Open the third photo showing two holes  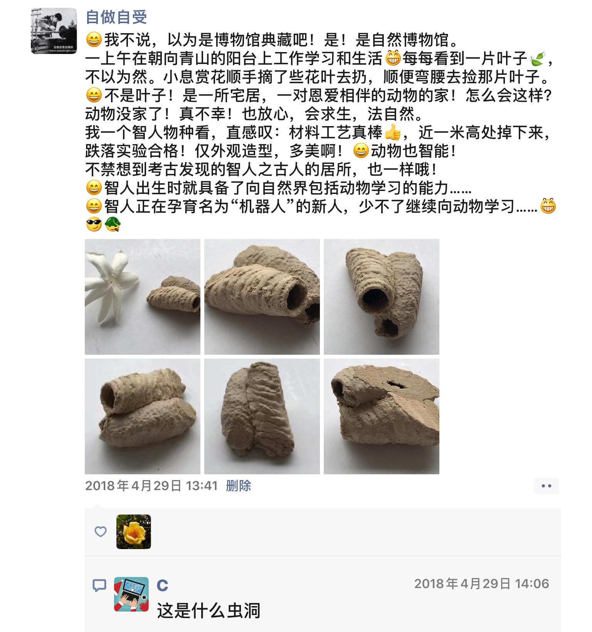pyautogui.click(x=382, y=297)
